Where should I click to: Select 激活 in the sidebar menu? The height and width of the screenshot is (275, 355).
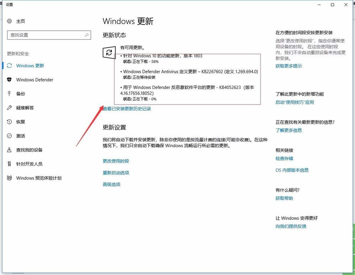point(21,136)
